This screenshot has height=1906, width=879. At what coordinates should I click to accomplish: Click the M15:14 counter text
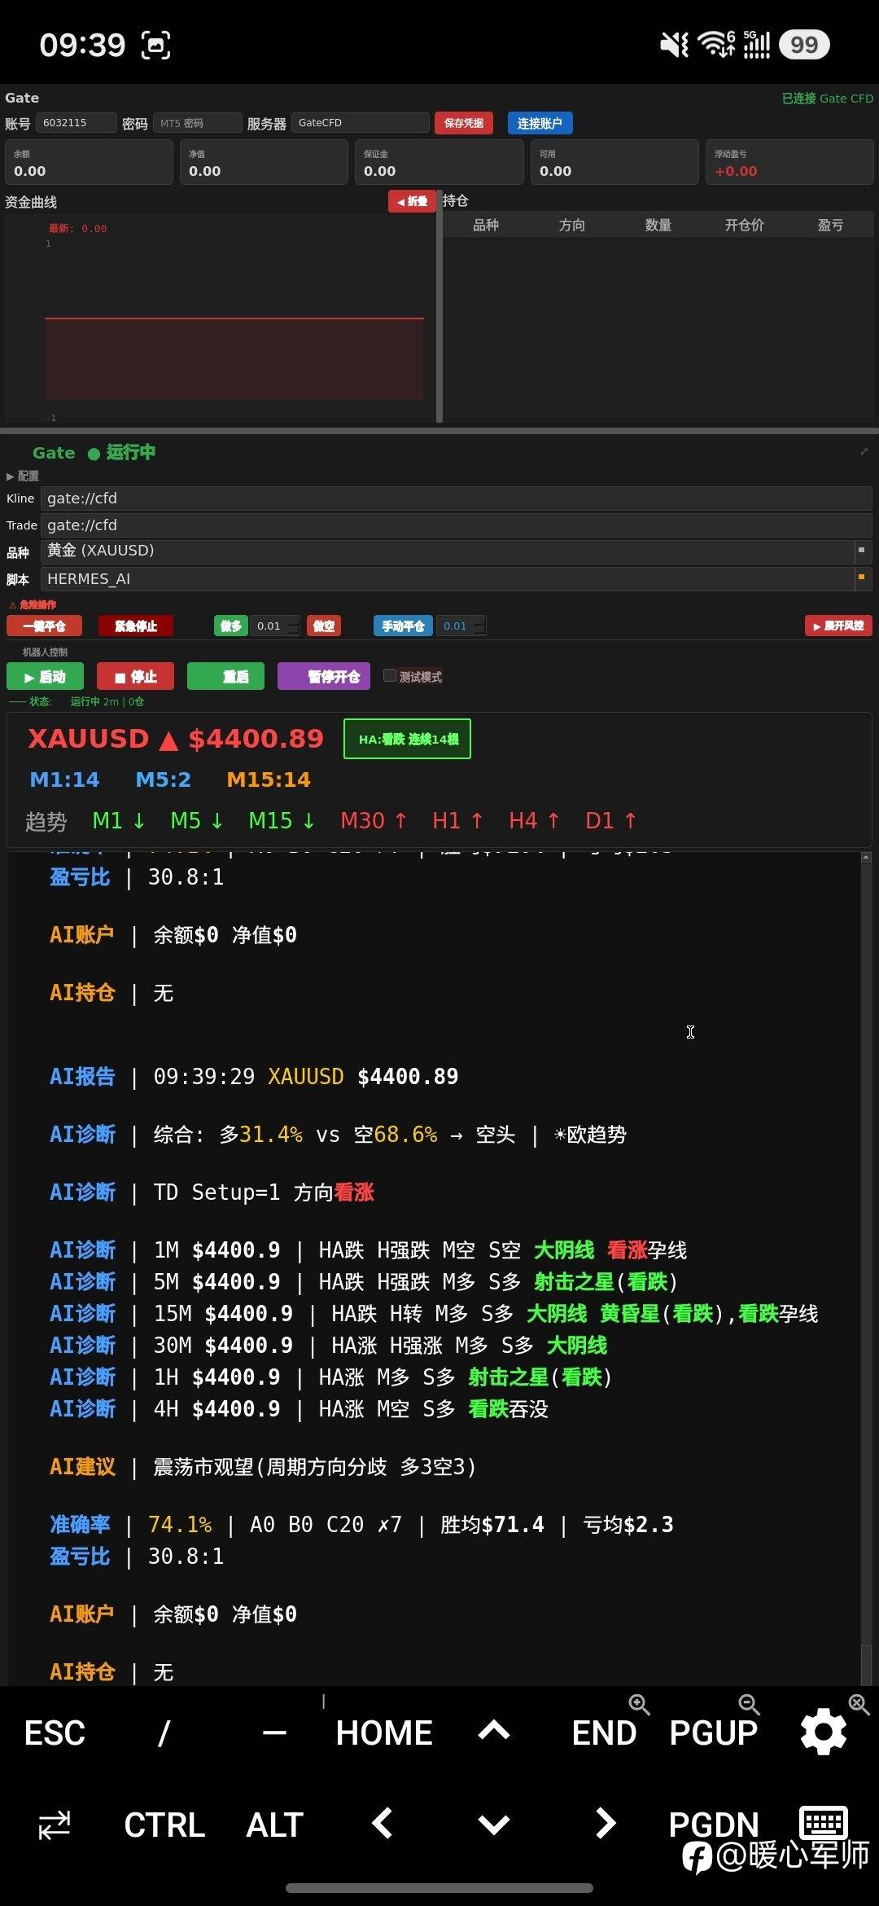click(x=269, y=780)
